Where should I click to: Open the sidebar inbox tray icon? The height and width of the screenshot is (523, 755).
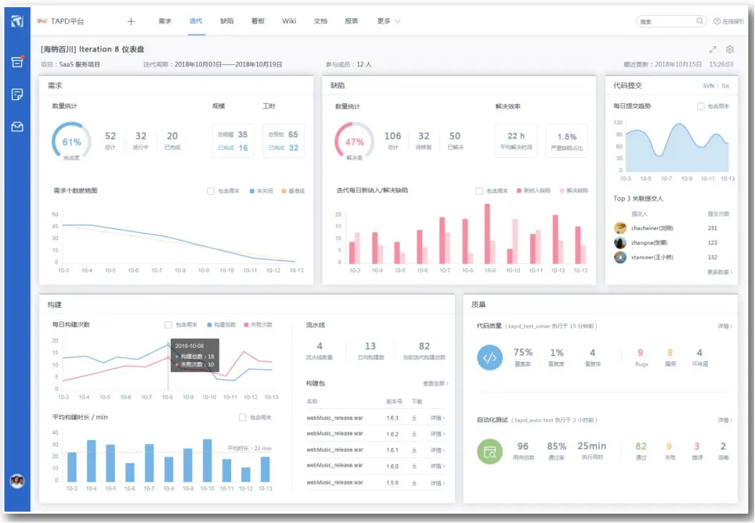[x=17, y=127]
